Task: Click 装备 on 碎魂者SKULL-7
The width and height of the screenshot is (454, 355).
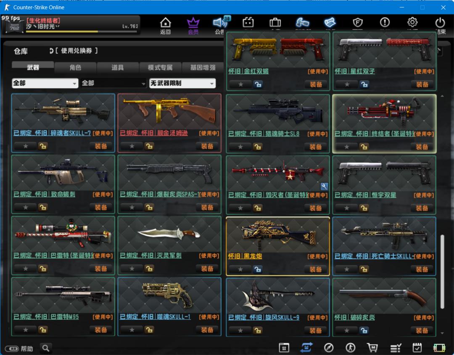Action: (x=101, y=146)
